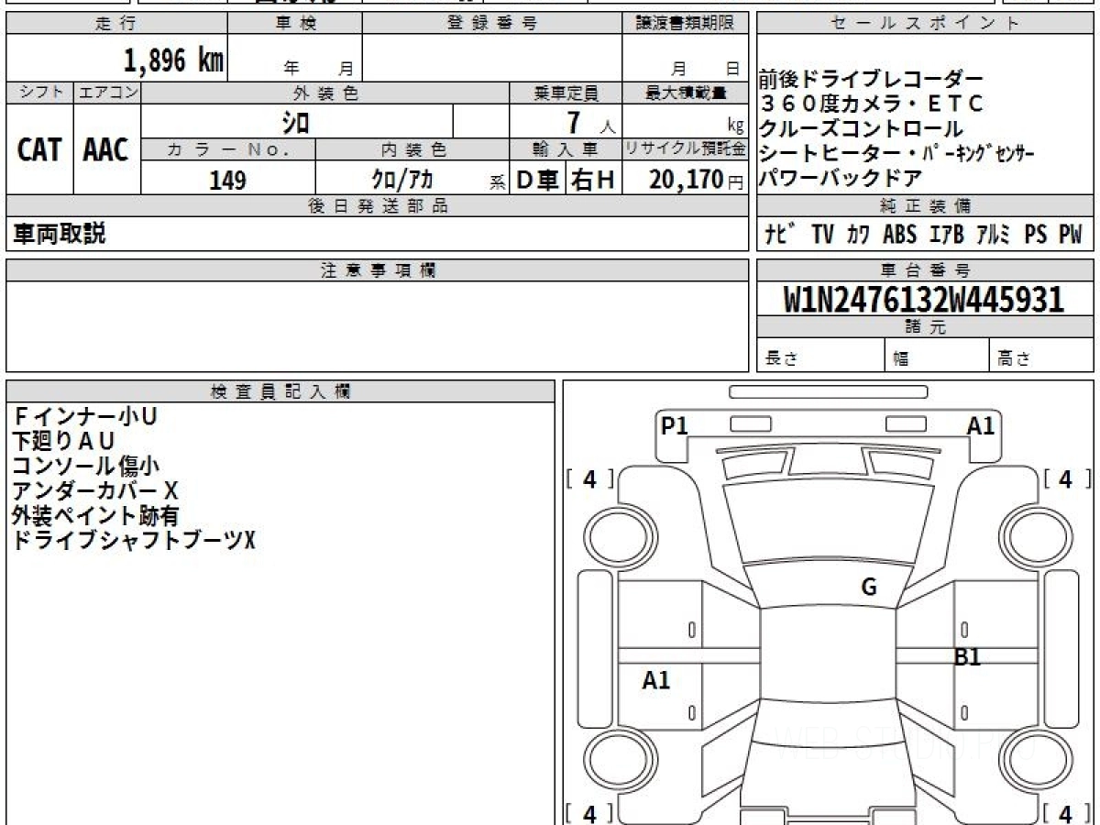Select the カワ leather equipment item

point(859,235)
